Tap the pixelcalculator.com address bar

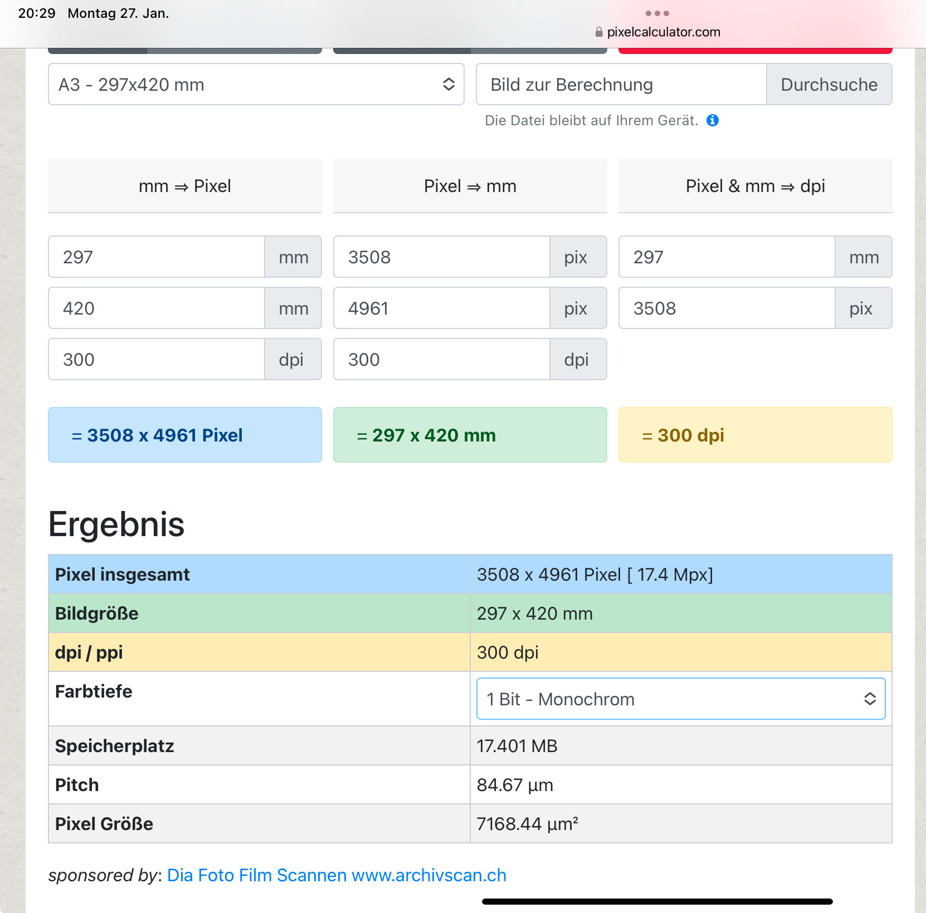(x=663, y=32)
